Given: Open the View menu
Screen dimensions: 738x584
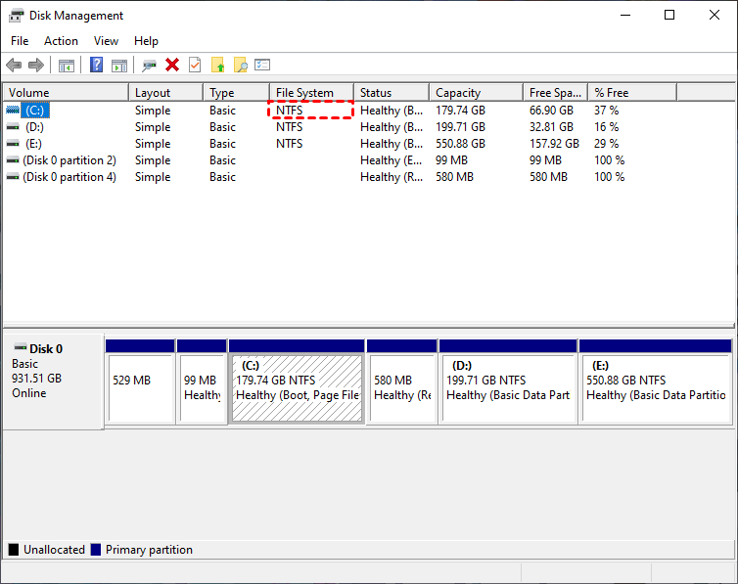Looking at the screenshot, I should point(106,41).
